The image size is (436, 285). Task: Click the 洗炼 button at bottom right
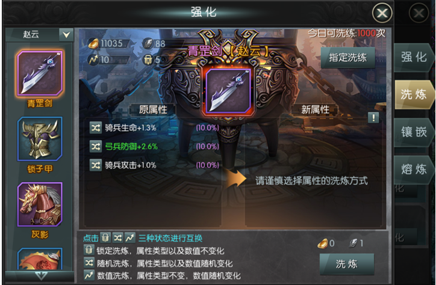click(x=347, y=264)
